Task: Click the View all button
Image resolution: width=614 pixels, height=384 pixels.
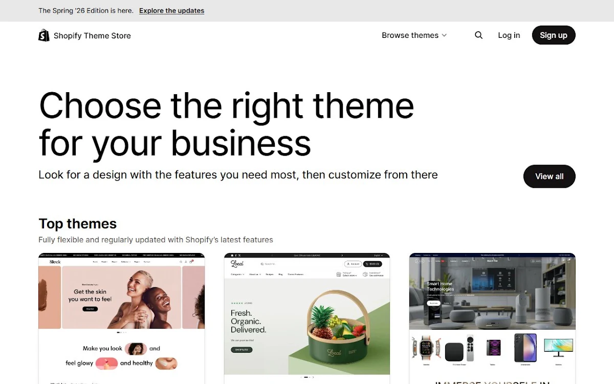Action: (550, 176)
